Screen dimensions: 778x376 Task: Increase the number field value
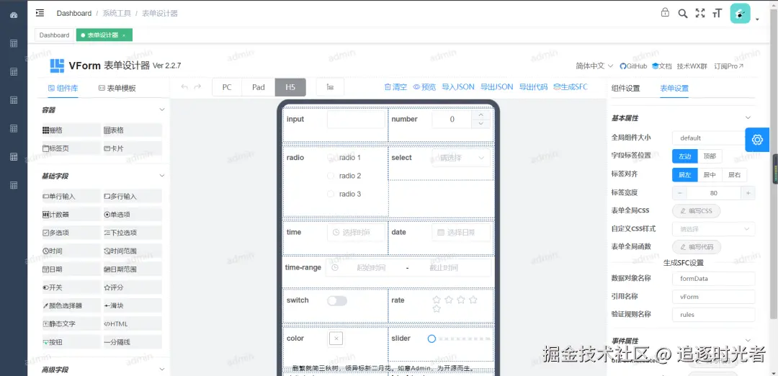pos(480,115)
